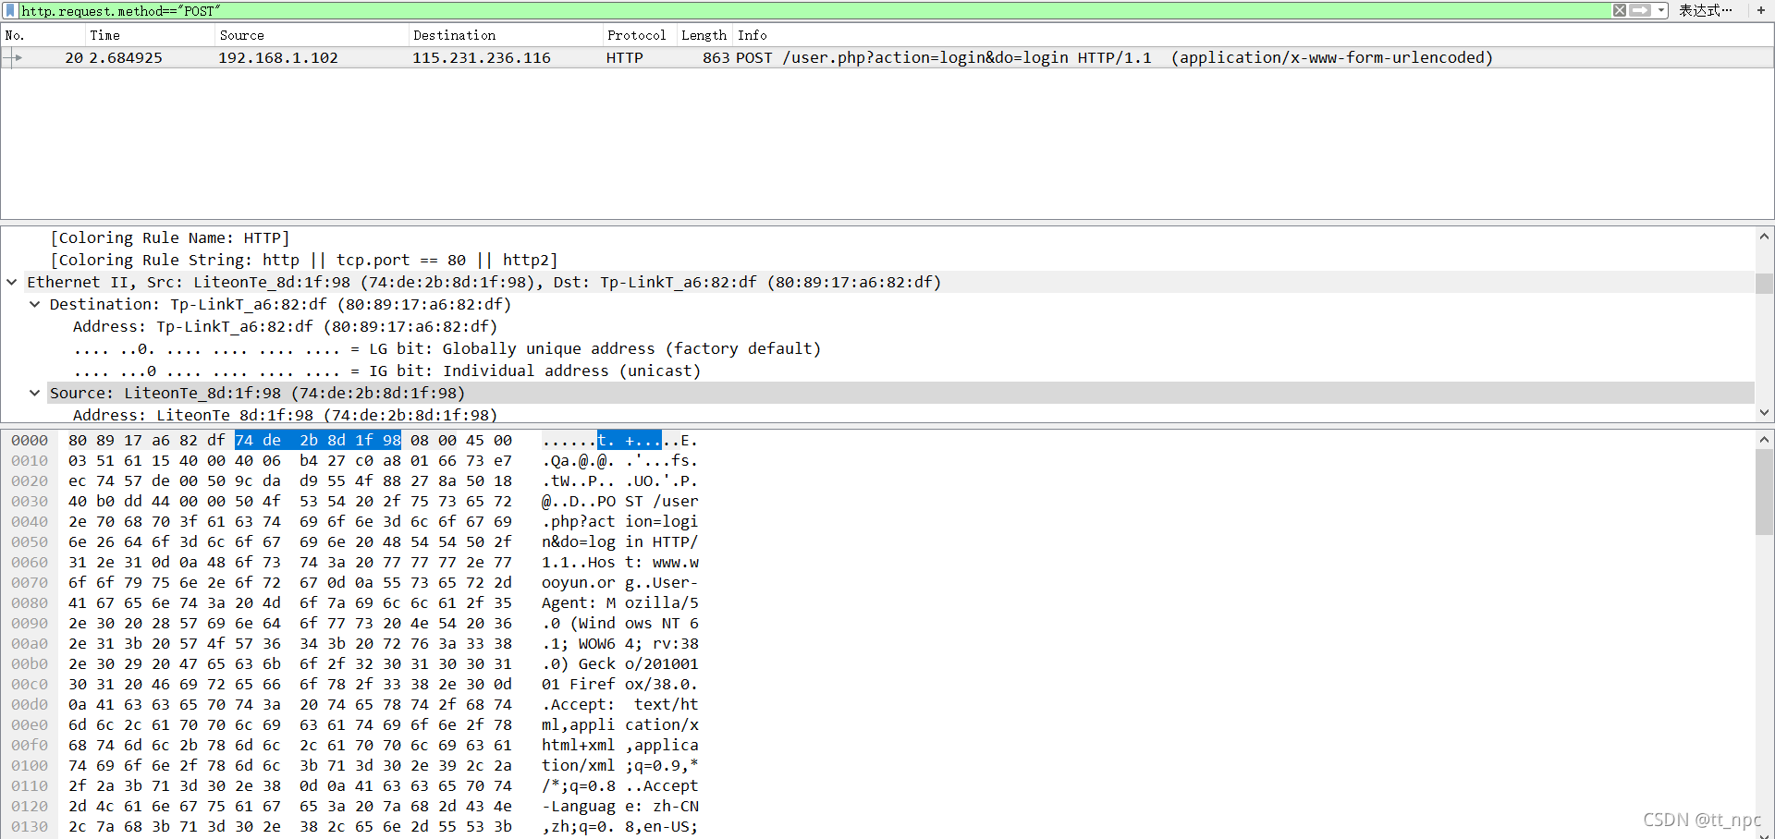Click ASCII text 'tion/xml' in hex dump
Screen dimensions: 1775x839
579,766
